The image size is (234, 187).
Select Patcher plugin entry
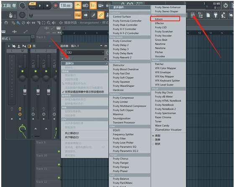pos(159,64)
